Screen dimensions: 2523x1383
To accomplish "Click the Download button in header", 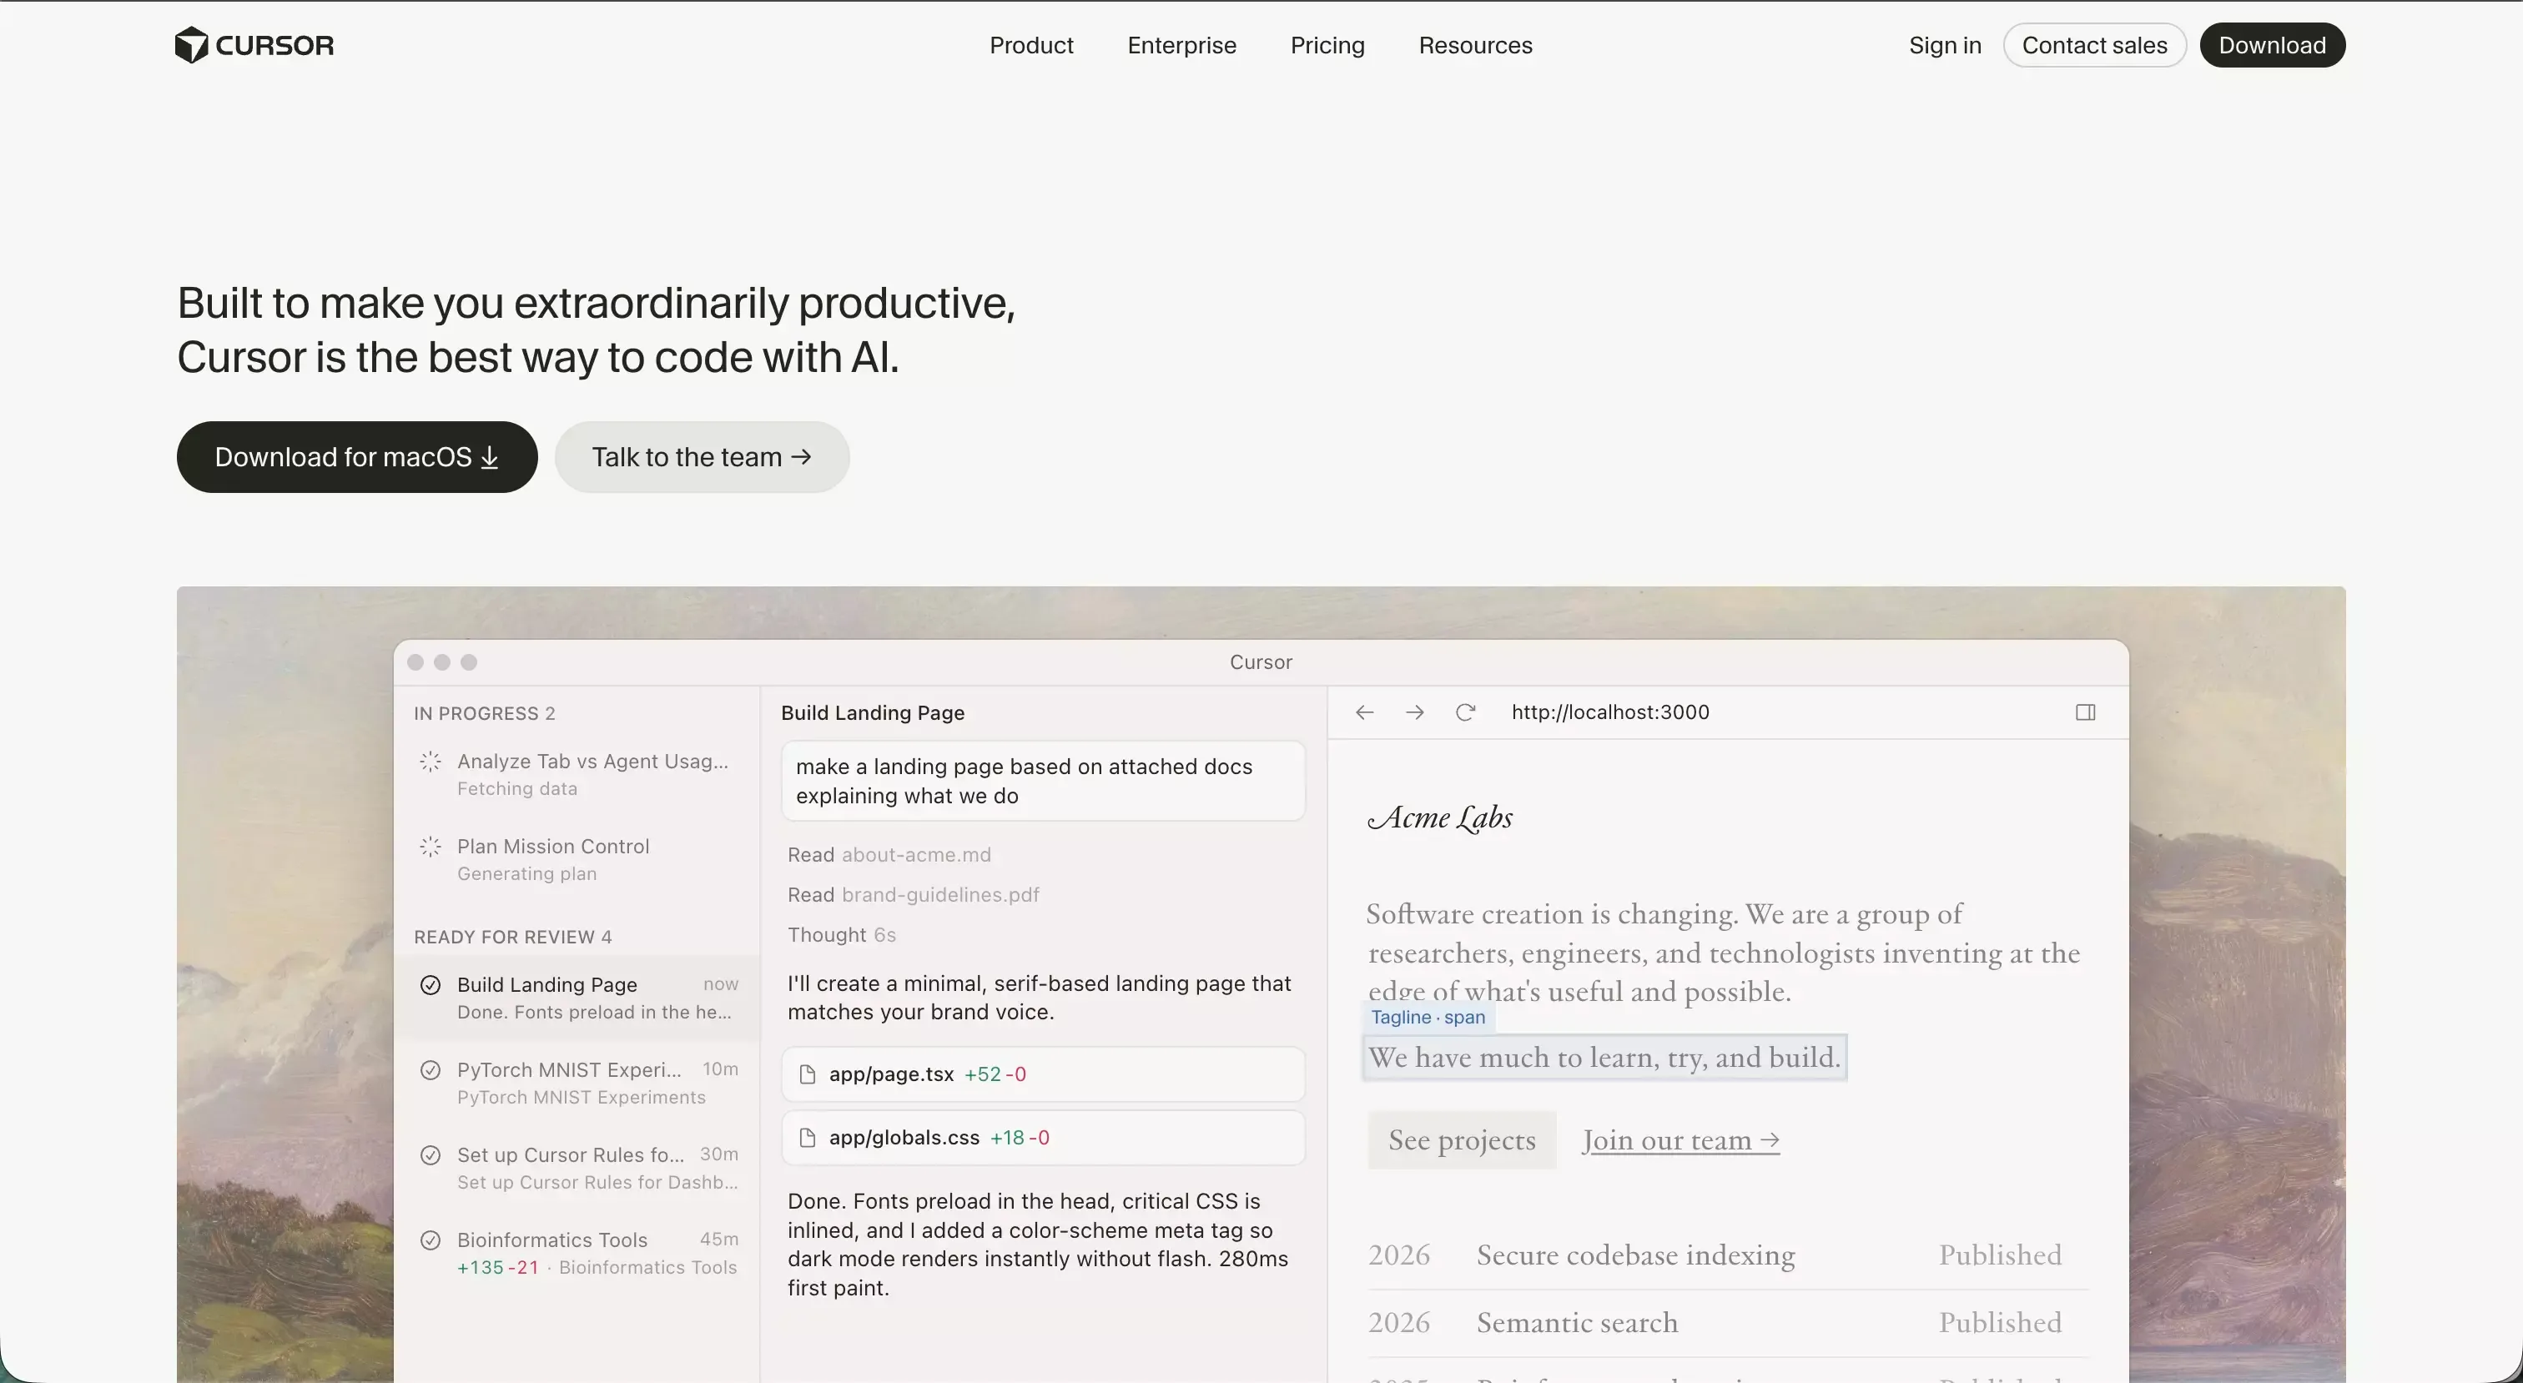I will point(2272,45).
